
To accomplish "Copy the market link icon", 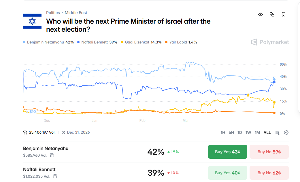I will tap(272, 14).
